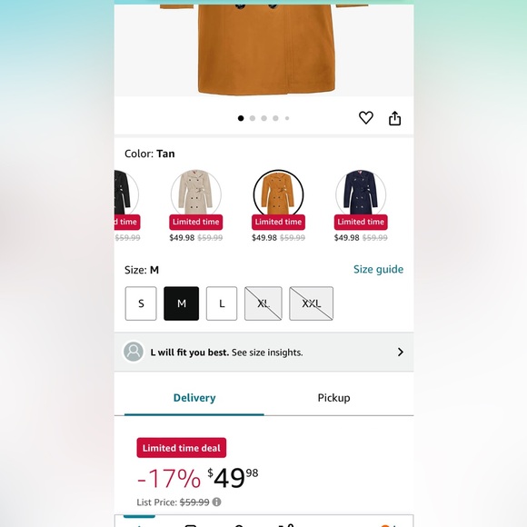Tap the tan coat product image
Screen dimensions: 527x527
tap(263, 50)
